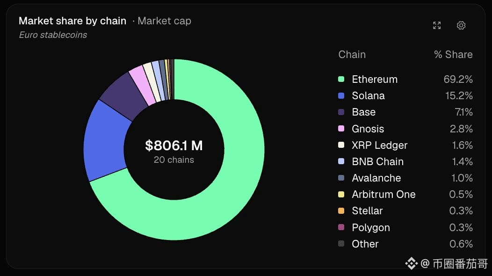Select the Arbitrum One legend entry
Viewport: 492px width, 276px height.
405,194
